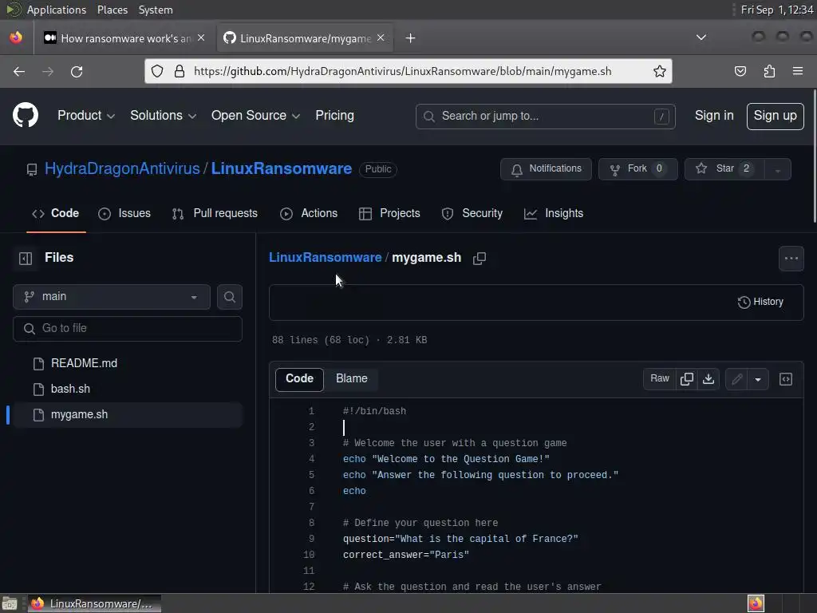Star the repository

tap(724, 169)
